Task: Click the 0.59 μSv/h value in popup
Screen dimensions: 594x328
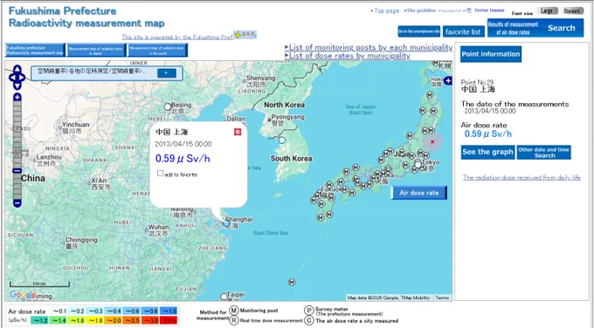Action: click(x=183, y=159)
